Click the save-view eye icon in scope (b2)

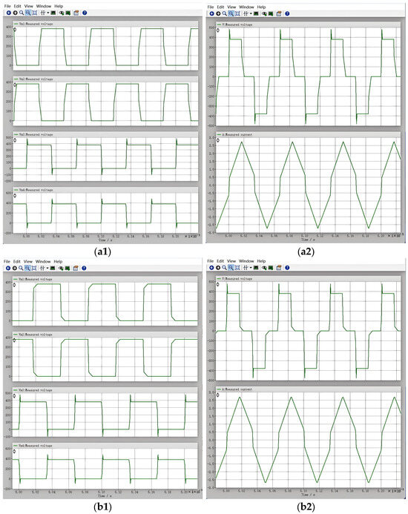(264, 268)
